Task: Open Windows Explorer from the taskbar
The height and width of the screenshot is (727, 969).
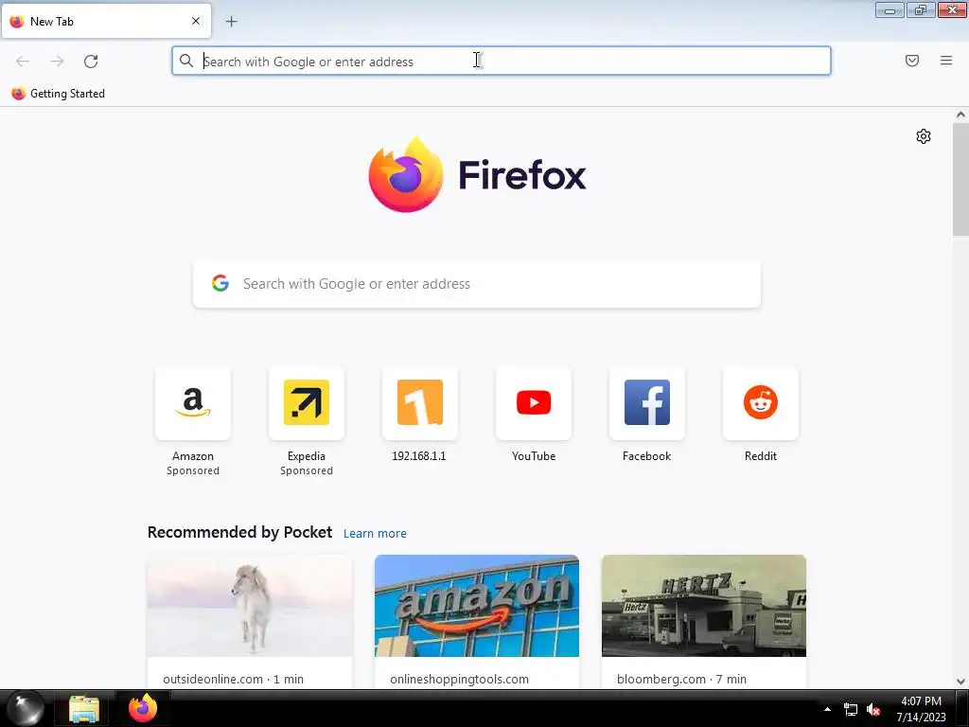Action: click(x=84, y=709)
